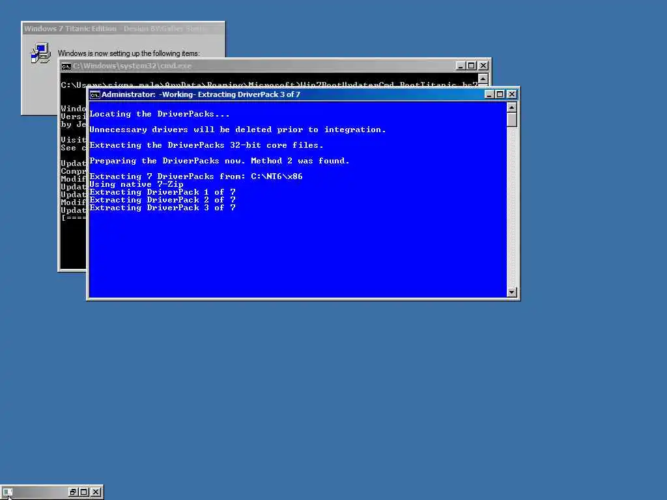Click 'Extracting the DriverPacks 32-bit core files.' line
Image resolution: width=667 pixels, height=500 pixels.
pyautogui.click(x=206, y=145)
